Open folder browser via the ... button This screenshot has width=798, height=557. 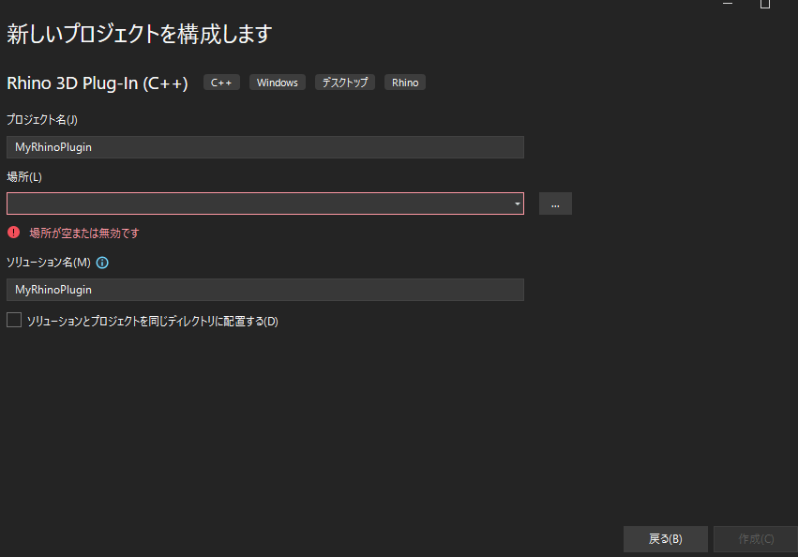click(x=555, y=203)
